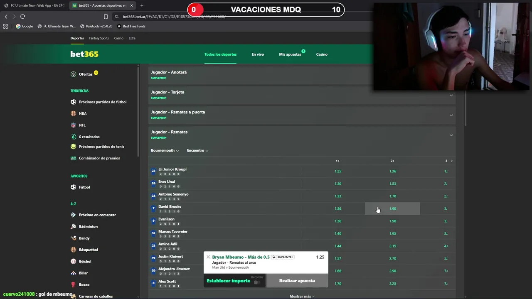Open Google bookmark
532x299 pixels.
click(x=25, y=26)
